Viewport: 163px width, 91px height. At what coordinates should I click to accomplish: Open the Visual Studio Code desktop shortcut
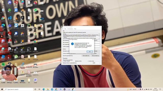coord(10,19)
